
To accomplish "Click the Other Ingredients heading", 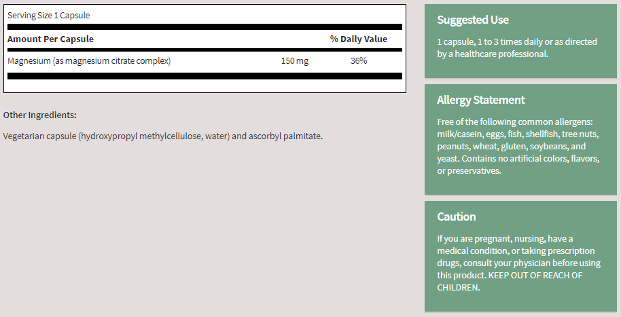I will pos(39,115).
